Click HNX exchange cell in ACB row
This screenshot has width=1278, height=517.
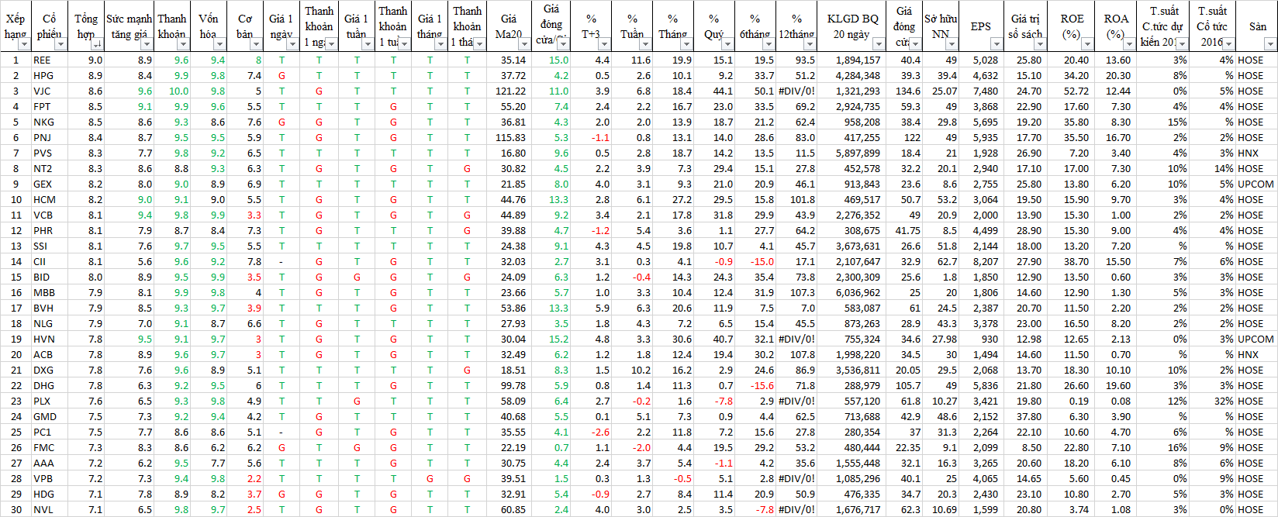click(x=1256, y=354)
